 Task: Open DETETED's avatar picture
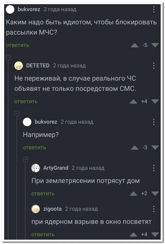[19, 66]
